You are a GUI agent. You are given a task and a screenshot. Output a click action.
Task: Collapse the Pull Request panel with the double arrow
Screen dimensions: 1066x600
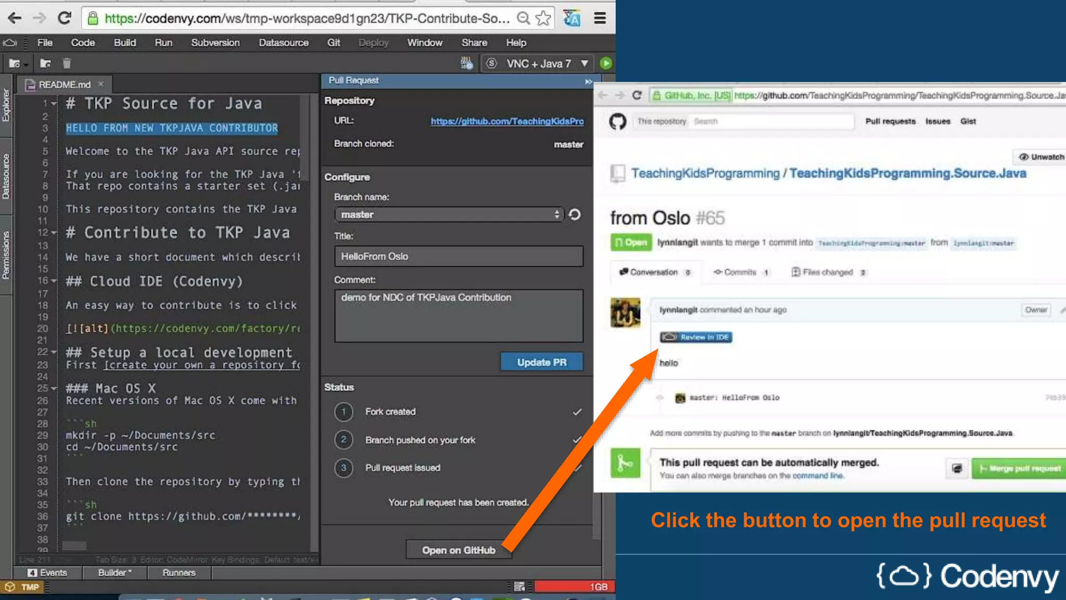coord(588,81)
